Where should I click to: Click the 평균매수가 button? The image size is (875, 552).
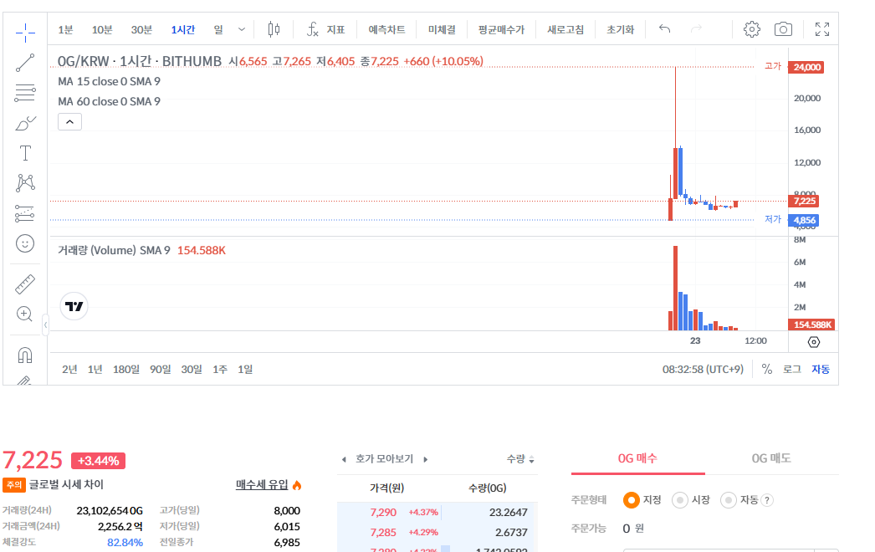(501, 29)
